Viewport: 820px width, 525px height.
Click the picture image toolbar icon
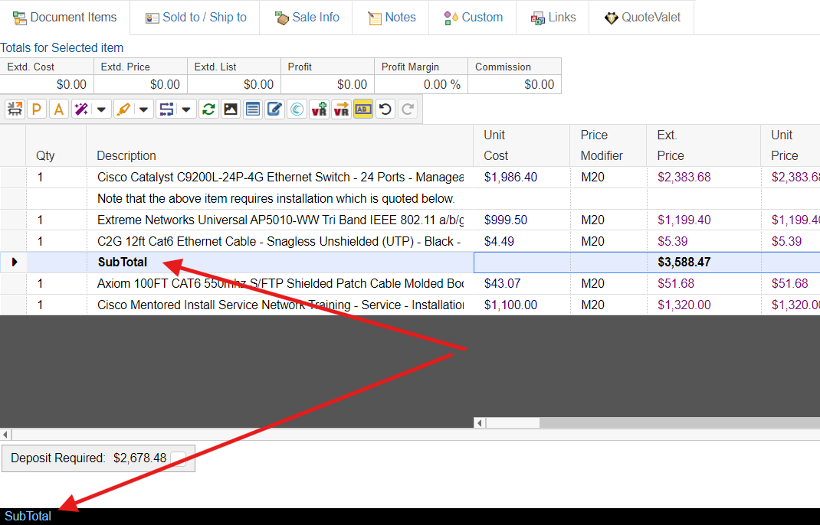point(230,109)
